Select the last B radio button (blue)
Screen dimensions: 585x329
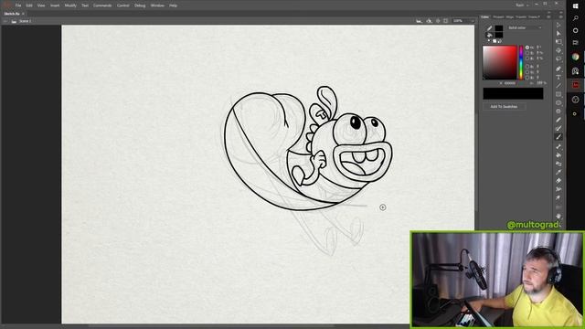527,78
